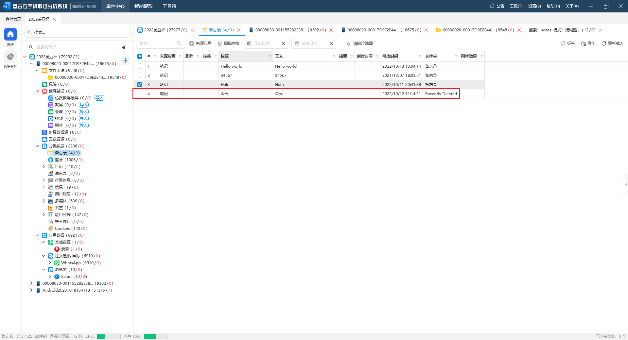Click the 清除过滤器 button
Screen dimensions: 628x340
pyautogui.click(x=360, y=43)
